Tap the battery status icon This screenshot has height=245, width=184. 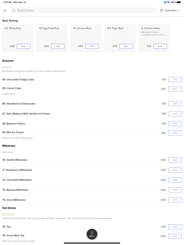179,2
